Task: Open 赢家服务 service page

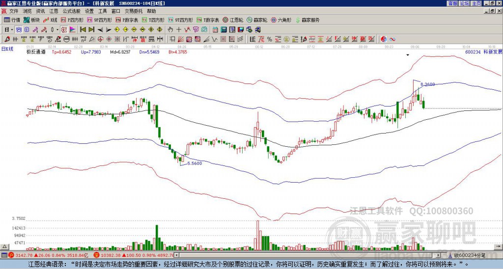Action: point(307,20)
